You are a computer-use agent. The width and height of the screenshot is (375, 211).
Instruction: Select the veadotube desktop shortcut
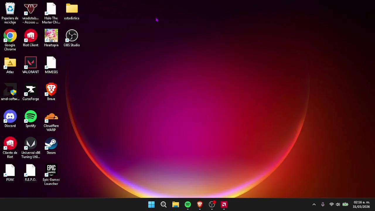pyautogui.click(x=30, y=13)
